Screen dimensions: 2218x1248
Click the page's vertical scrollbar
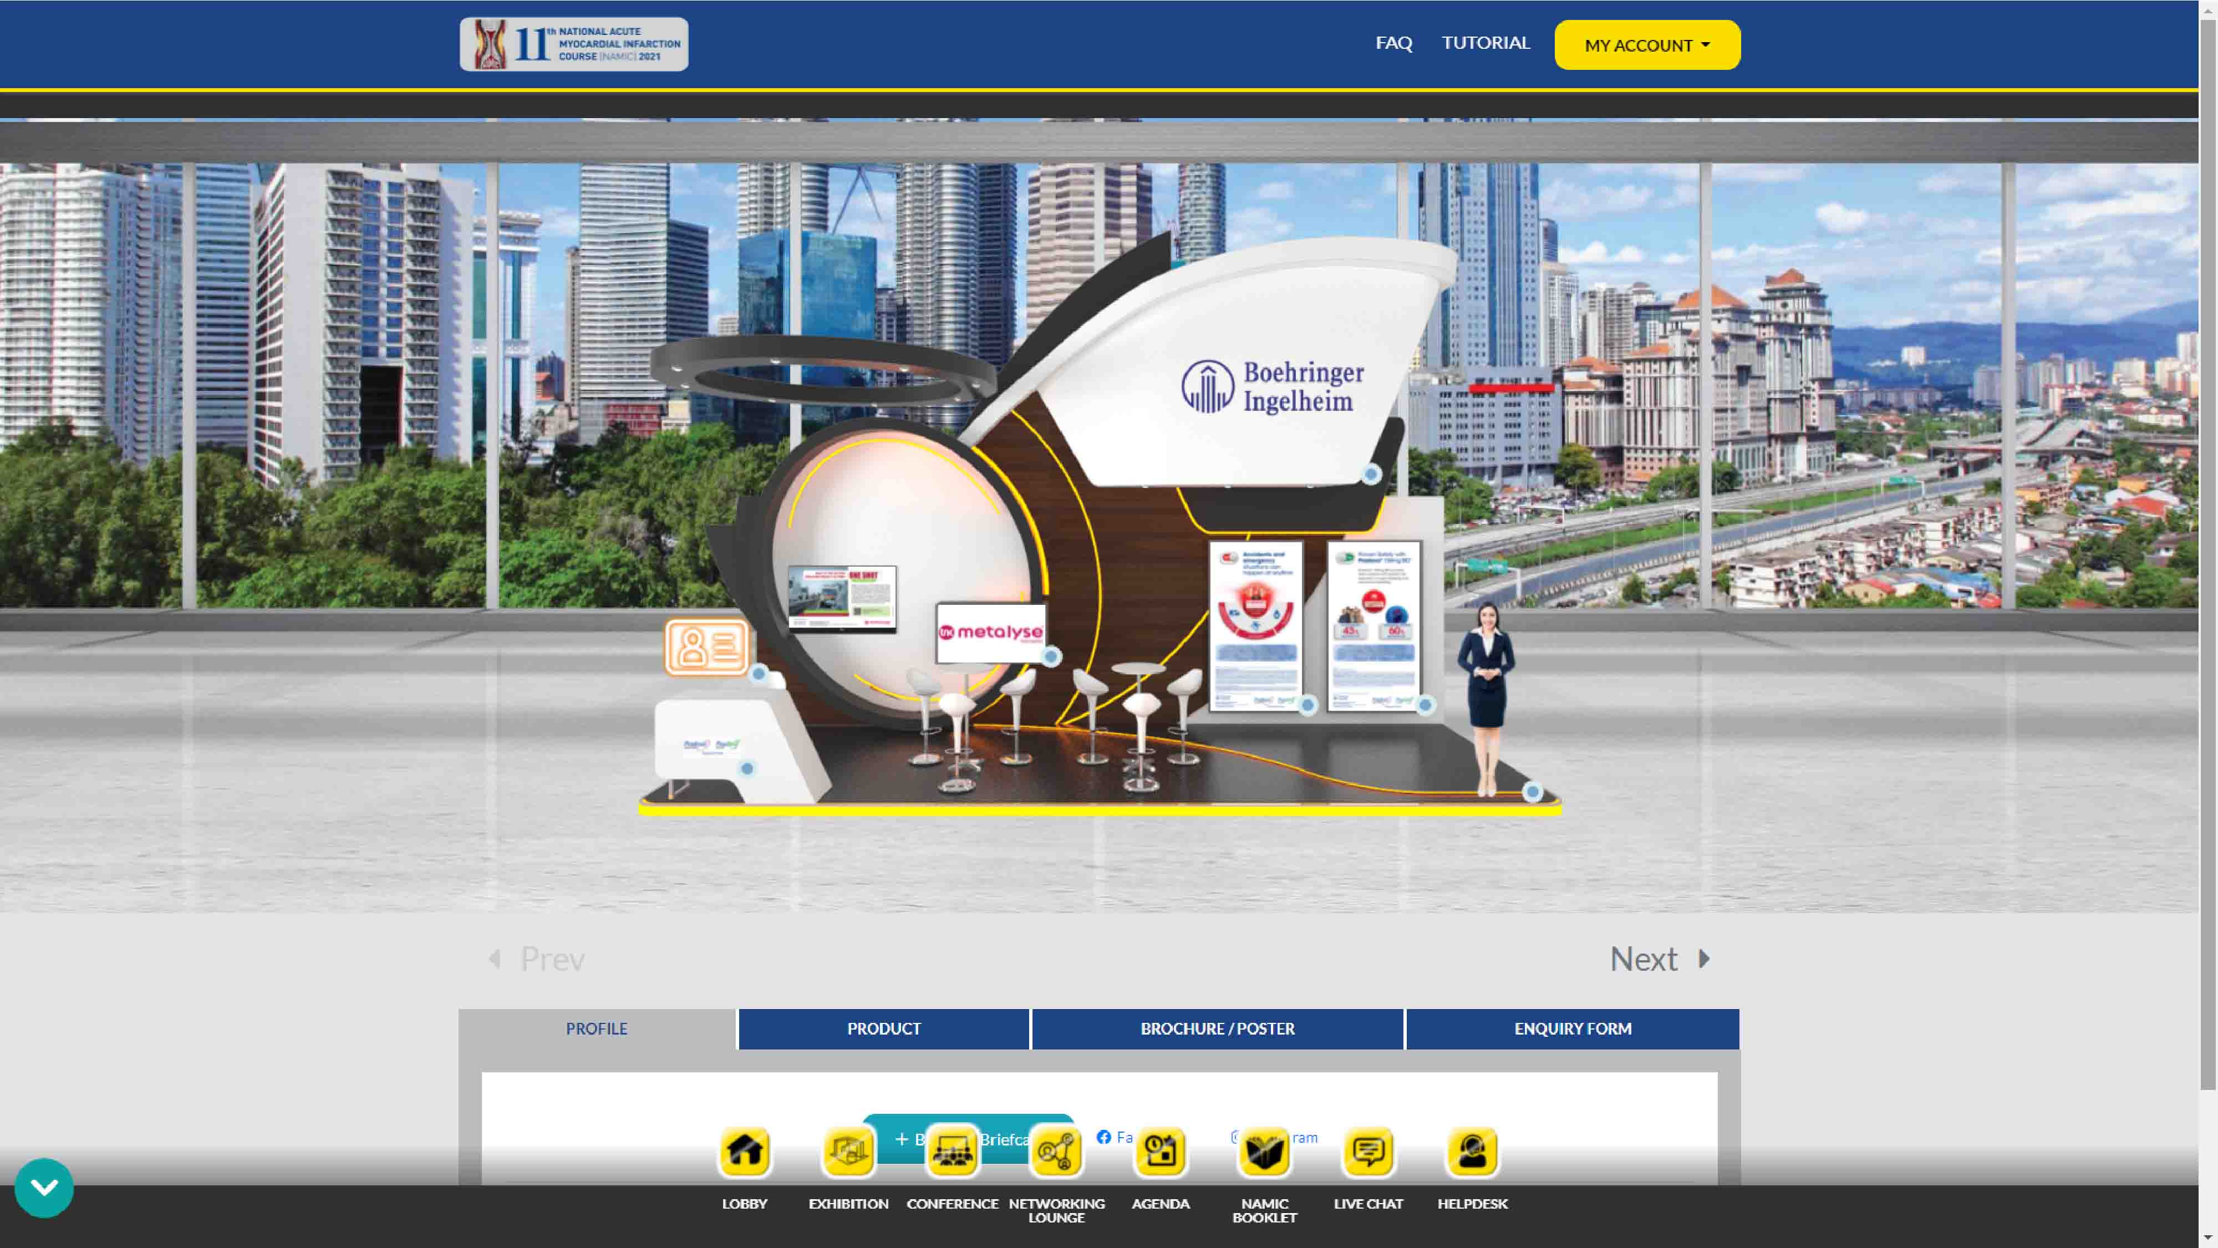(2207, 551)
